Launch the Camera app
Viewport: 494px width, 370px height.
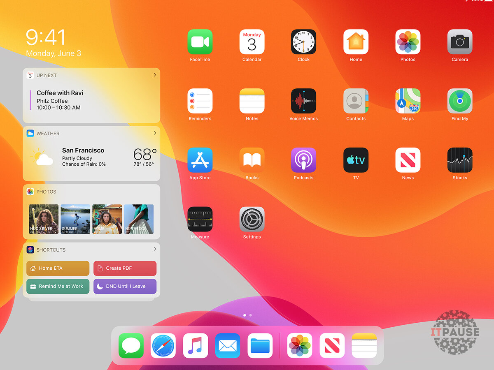click(460, 42)
